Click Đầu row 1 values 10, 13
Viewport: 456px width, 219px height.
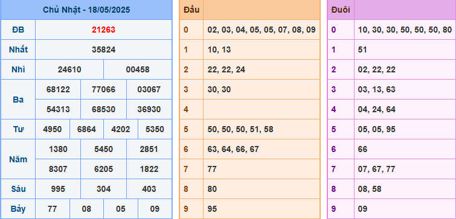point(219,49)
